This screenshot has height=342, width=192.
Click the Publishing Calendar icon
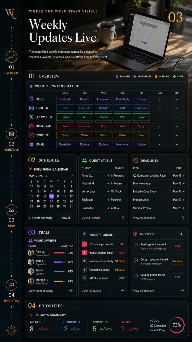[x=30, y=169]
